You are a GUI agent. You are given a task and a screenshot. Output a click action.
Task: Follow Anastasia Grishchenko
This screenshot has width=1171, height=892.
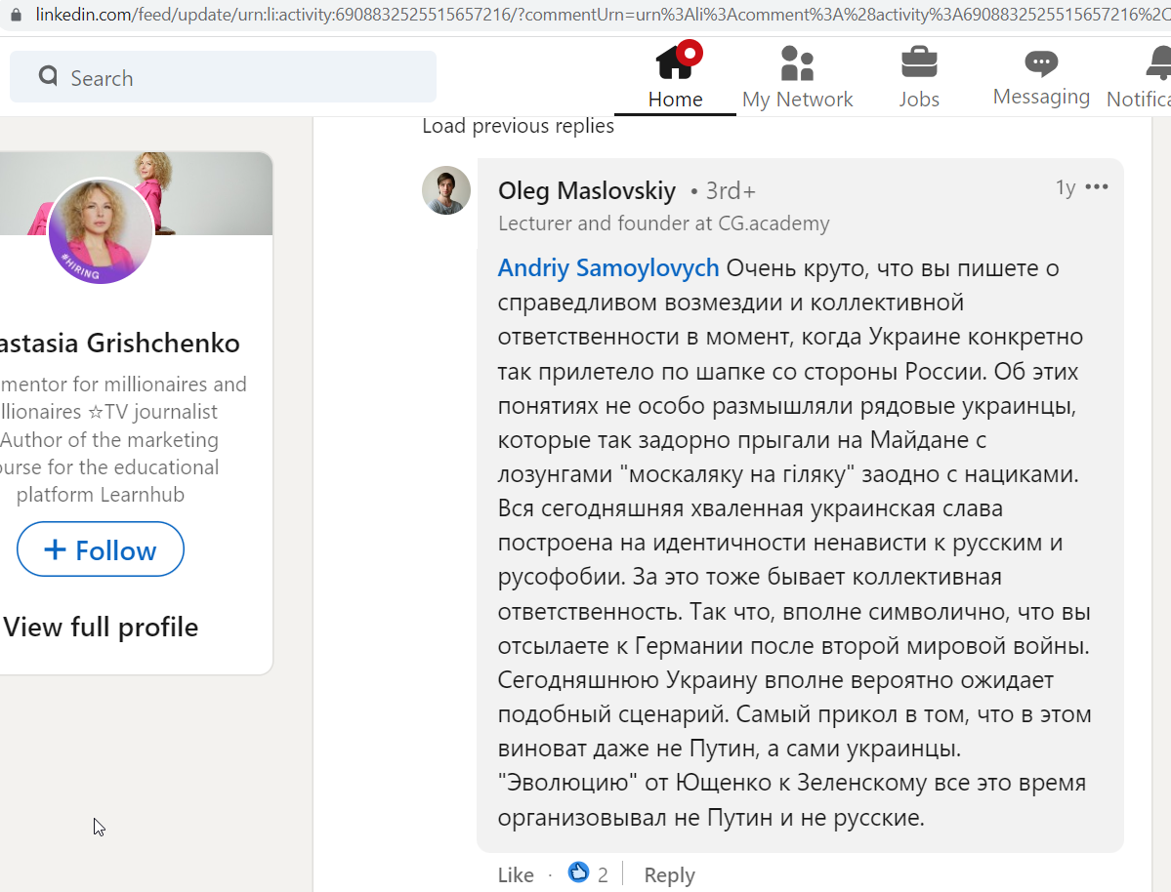[100, 549]
